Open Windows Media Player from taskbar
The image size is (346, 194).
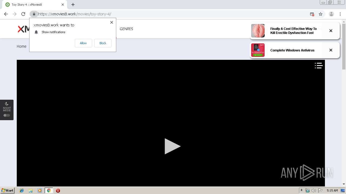coord(40,190)
